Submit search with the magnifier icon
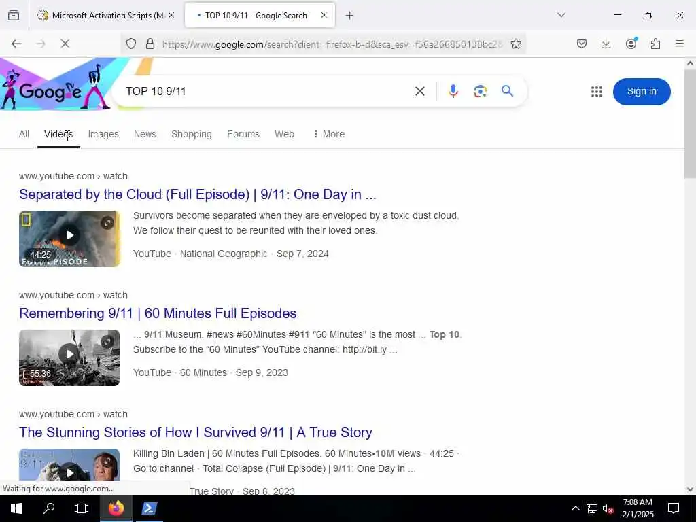Image resolution: width=696 pixels, height=522 pixels. click(507, 92)
